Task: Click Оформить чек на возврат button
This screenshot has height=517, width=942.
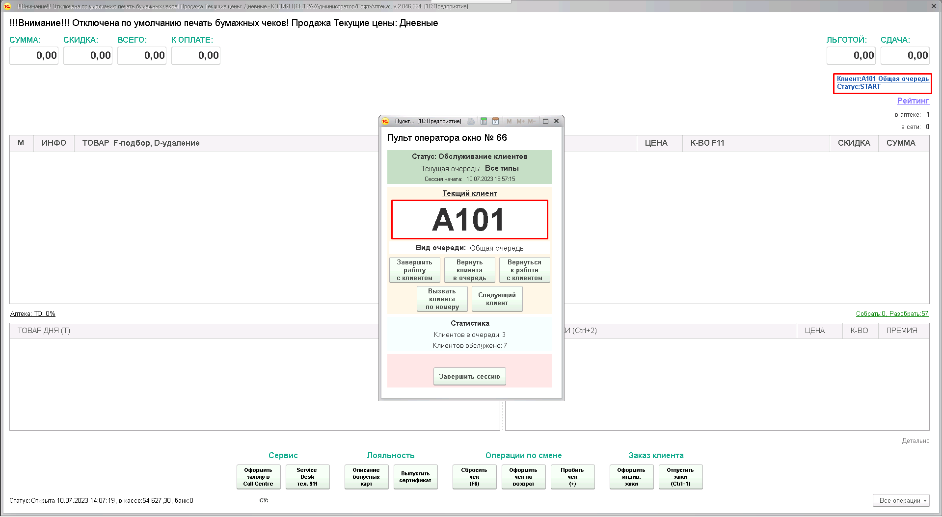Action: click(523, 477)
